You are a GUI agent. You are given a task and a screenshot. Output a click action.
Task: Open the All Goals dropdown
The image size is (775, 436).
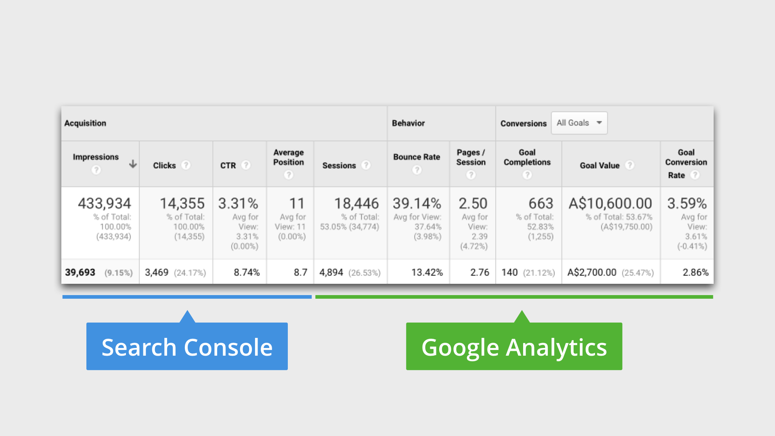point(579,123)
